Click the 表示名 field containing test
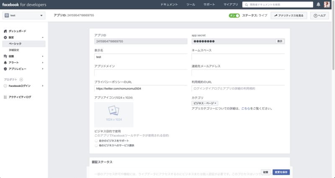Screen dimensions: 335x178 pyautogui.click(x=141, y=57)
